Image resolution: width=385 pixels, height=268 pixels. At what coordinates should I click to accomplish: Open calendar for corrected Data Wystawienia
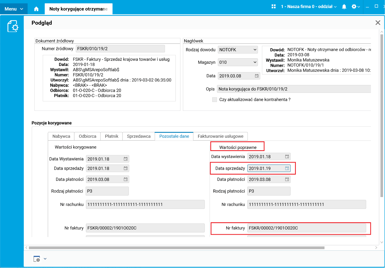point(126,159)
